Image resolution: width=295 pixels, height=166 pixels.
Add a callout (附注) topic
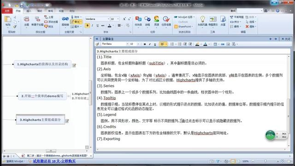[49, 27]
